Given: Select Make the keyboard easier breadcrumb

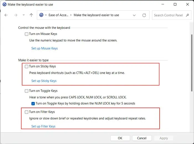Looking at the screenshot, I should click(96, 15).
